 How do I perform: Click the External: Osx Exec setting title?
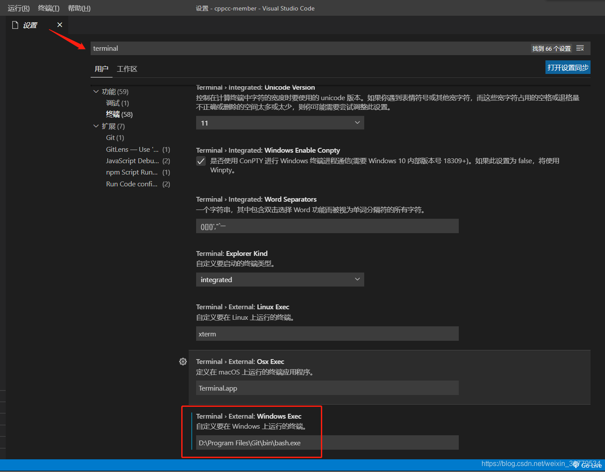[240, 362]
